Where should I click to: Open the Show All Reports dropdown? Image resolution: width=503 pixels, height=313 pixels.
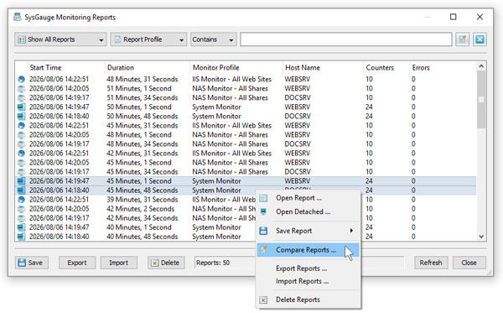(x=60, y=39)
